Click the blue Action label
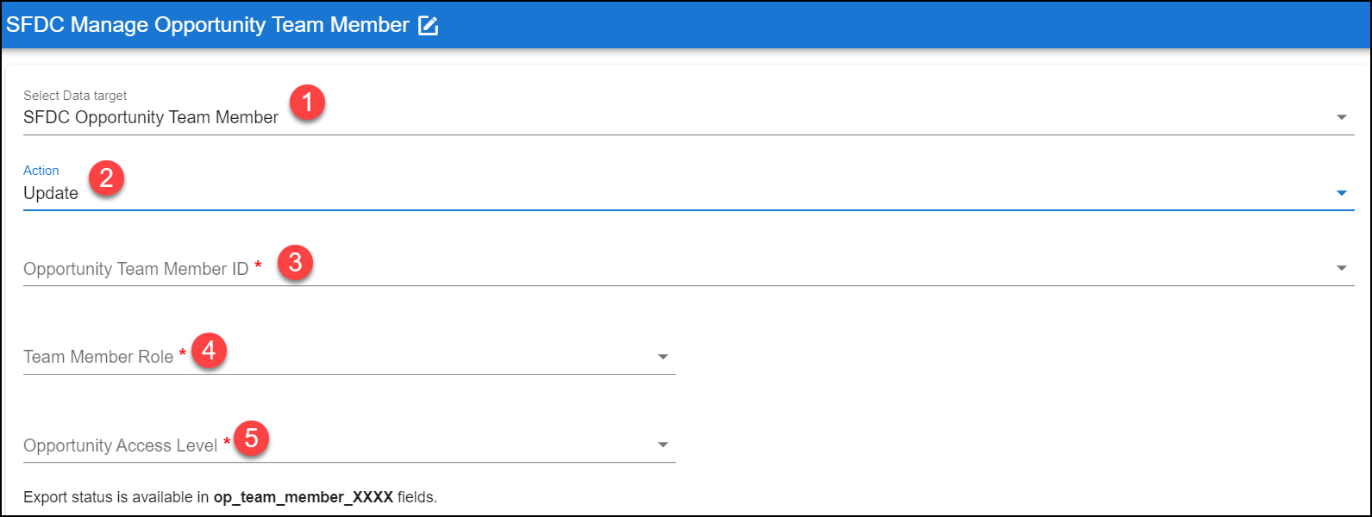The width and height of the screenshot is (1372, 517). pos(41,171)
